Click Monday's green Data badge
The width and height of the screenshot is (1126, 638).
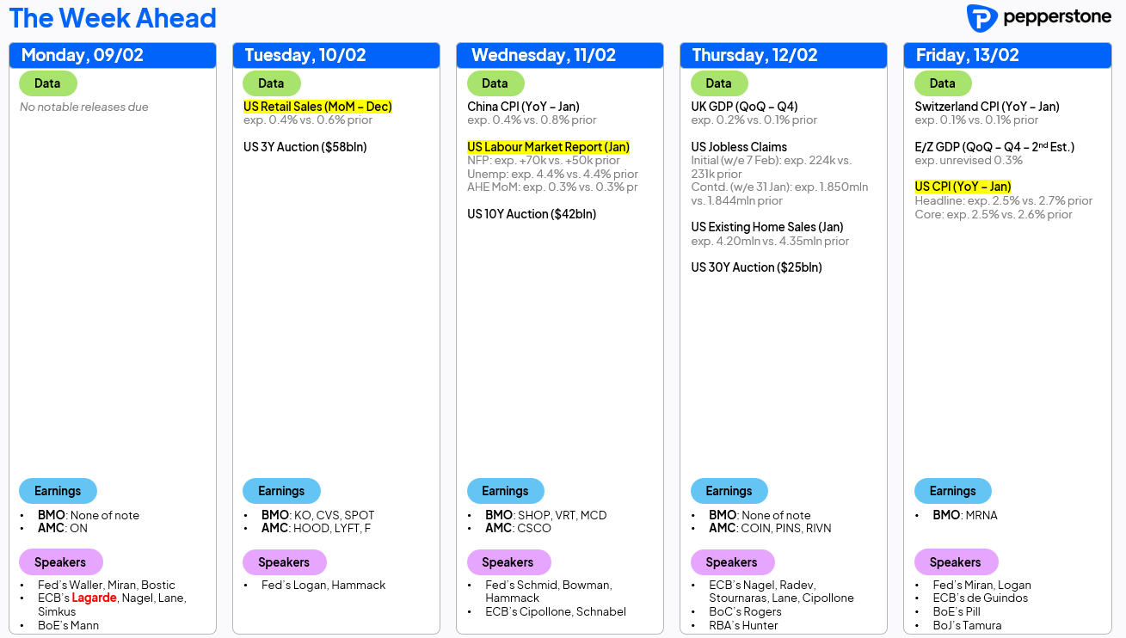point(48,83)
